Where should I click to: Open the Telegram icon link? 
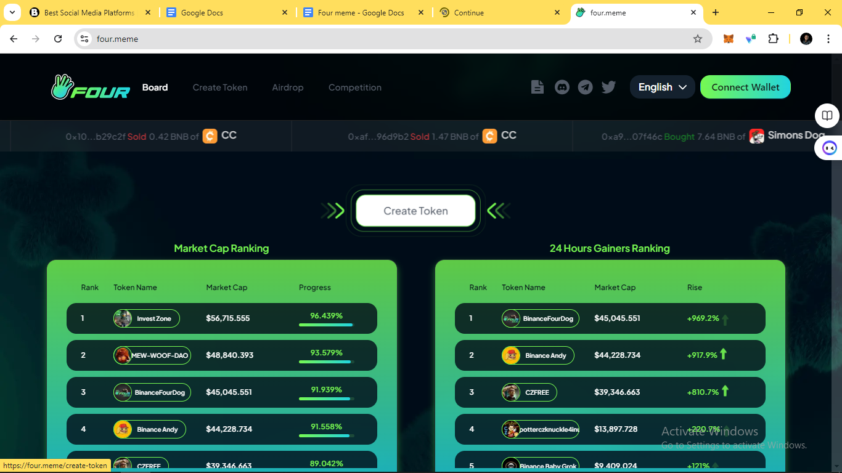coord(586,87)
